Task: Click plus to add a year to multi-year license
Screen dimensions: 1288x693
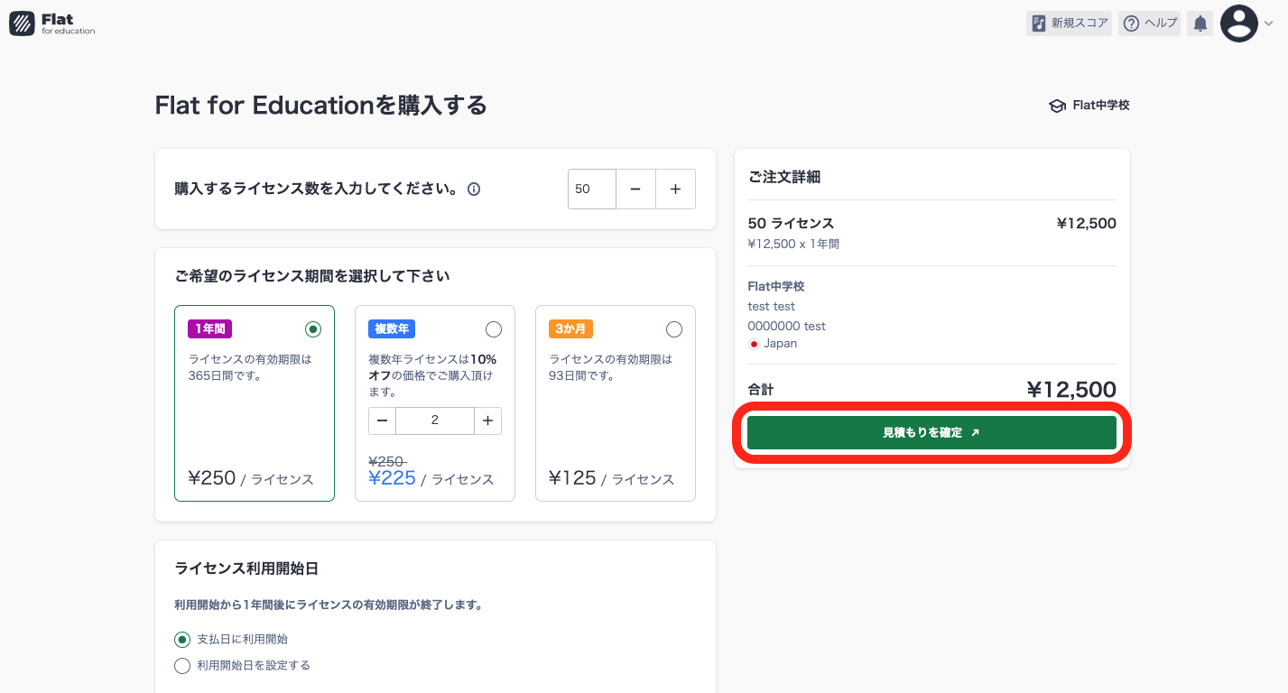Action: click(x=487, y=420)
